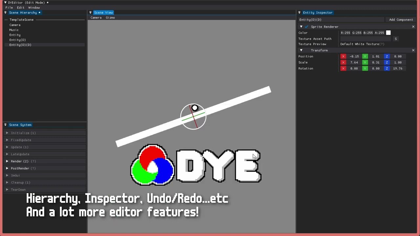Expand the LateUpdate system group

click(7, 154)
